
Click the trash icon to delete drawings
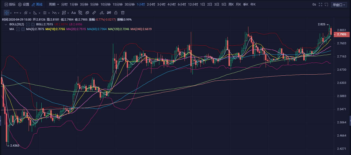123,13
